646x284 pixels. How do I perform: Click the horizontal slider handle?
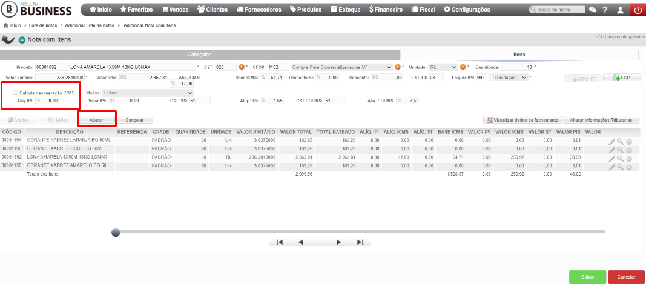click(116, 233)
